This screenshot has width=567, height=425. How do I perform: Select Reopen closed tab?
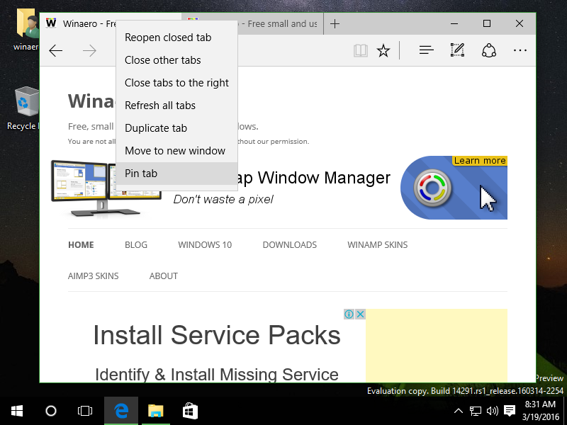click(x=168, y=38)
